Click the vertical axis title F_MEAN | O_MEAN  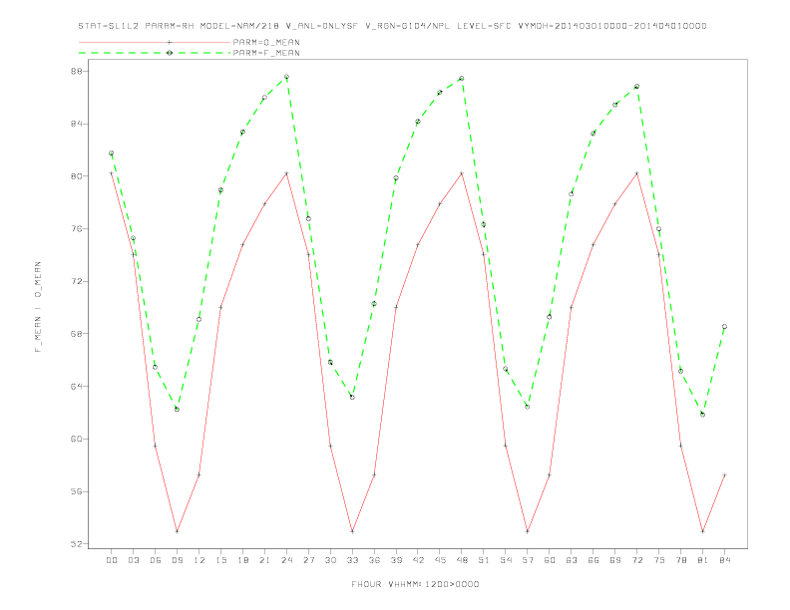tap(38, 307)
